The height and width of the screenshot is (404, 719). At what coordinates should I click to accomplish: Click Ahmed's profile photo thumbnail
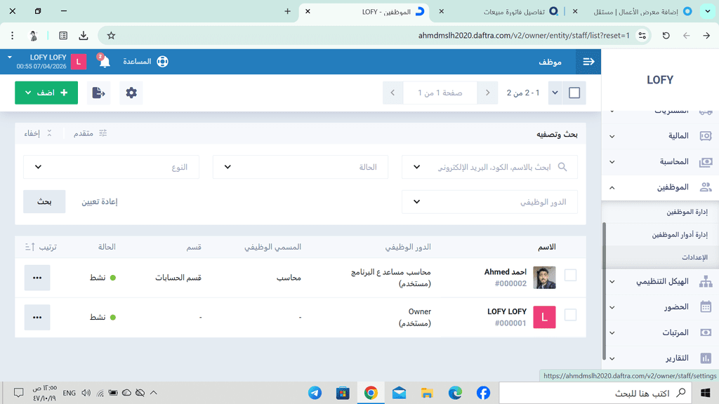click(544, 278)
